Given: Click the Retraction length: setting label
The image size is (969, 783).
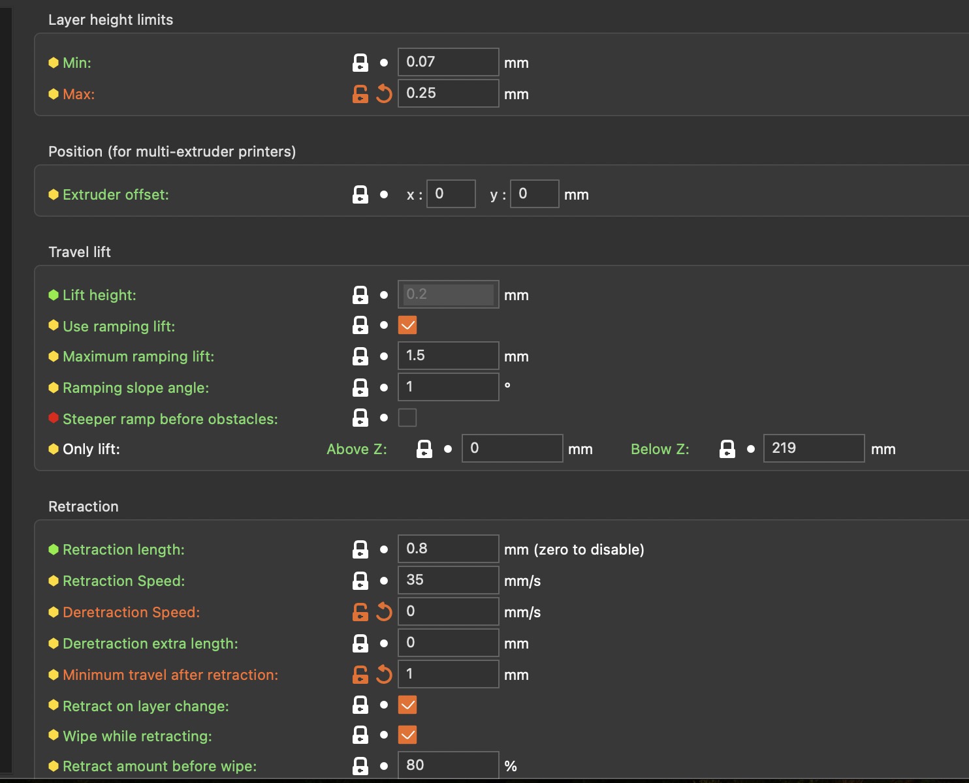Looking at the screenshot, I should click(x=123, y=549).
